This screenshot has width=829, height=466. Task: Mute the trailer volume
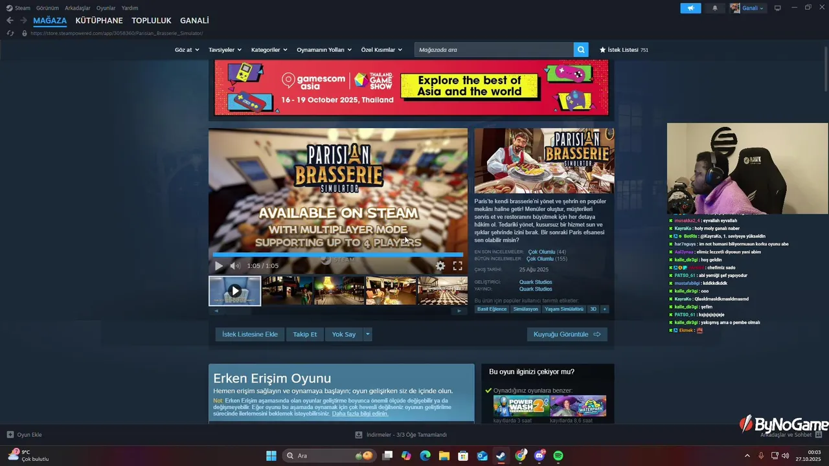click(235, 266)
